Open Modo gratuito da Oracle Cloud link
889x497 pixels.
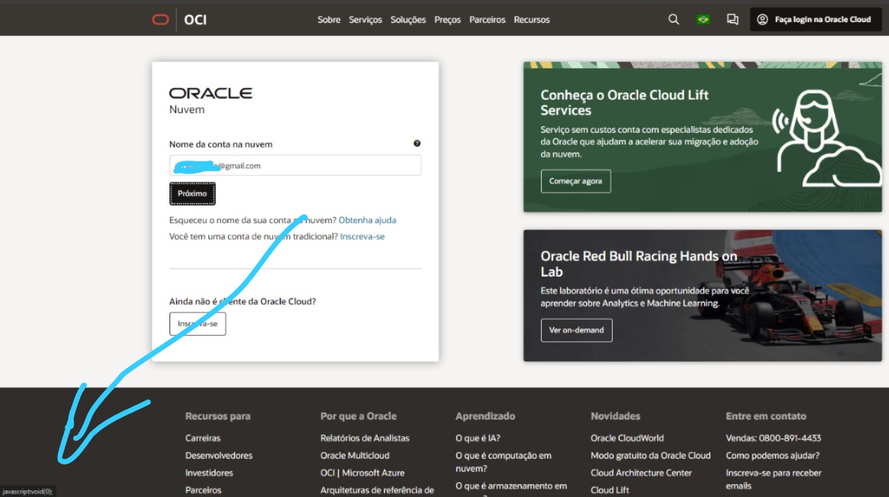pyautogui.click(x=650, y=455)
